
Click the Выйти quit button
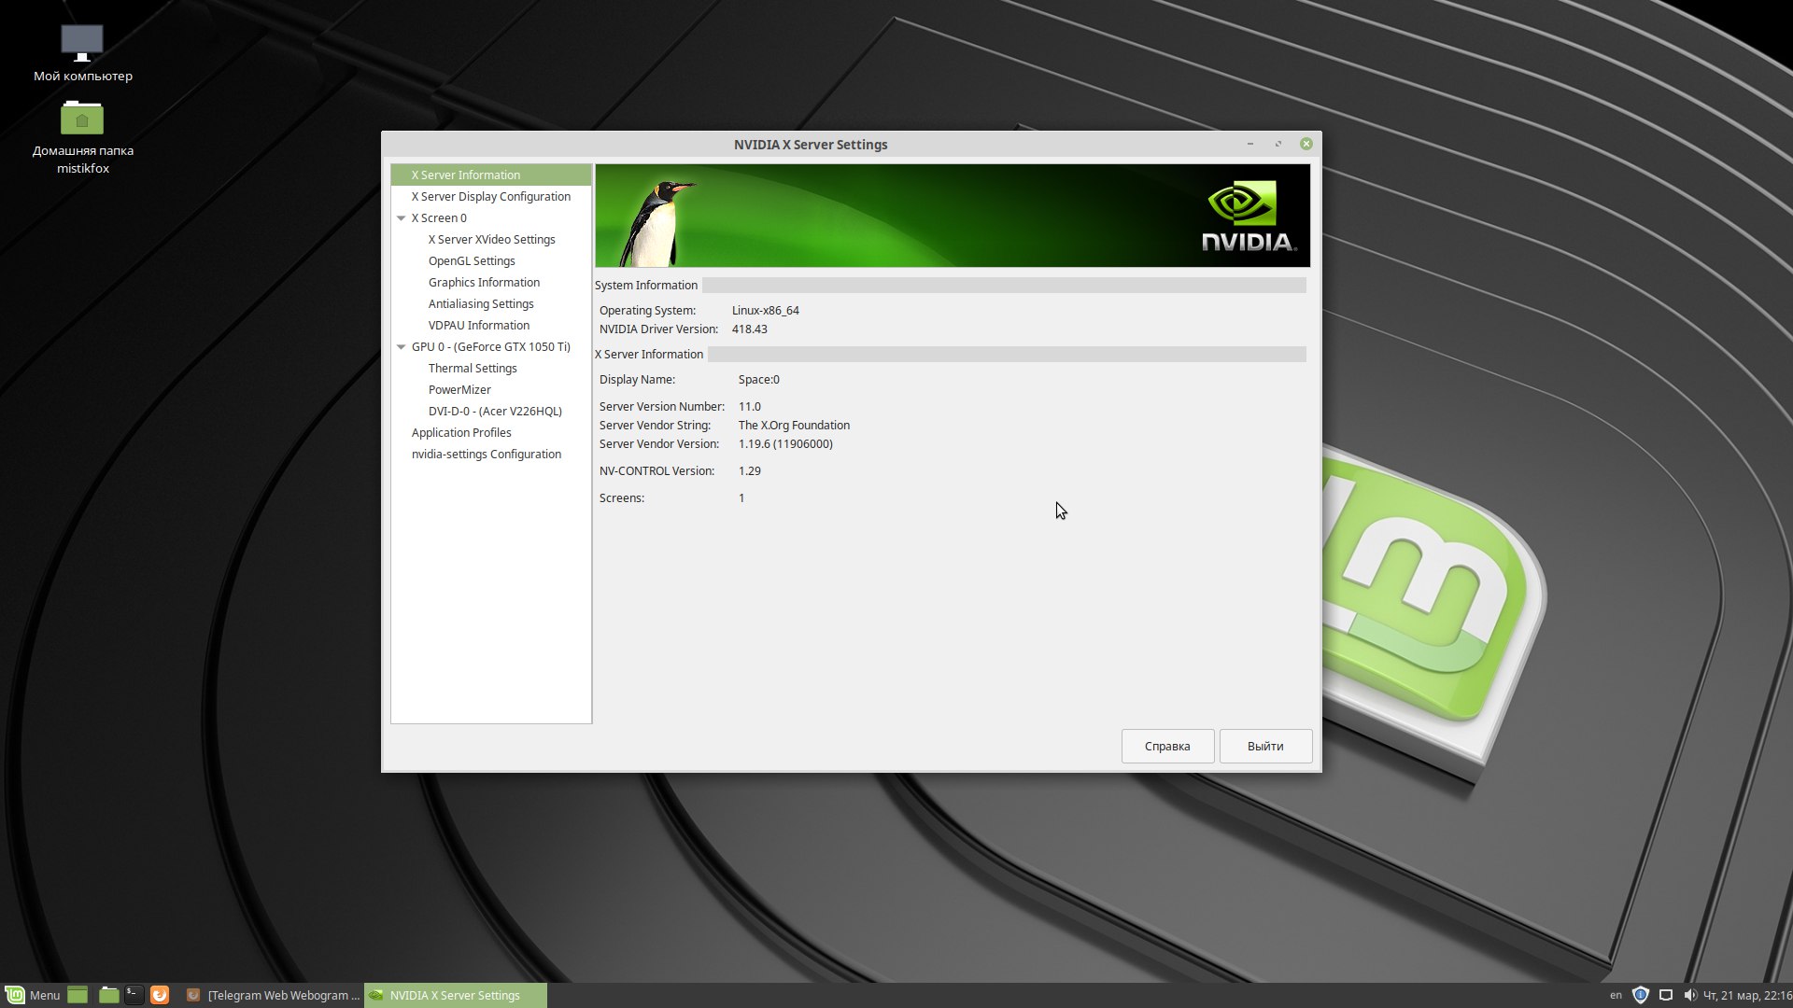1265,746
